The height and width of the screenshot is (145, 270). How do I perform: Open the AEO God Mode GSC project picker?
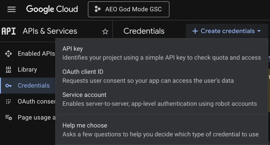128,9
